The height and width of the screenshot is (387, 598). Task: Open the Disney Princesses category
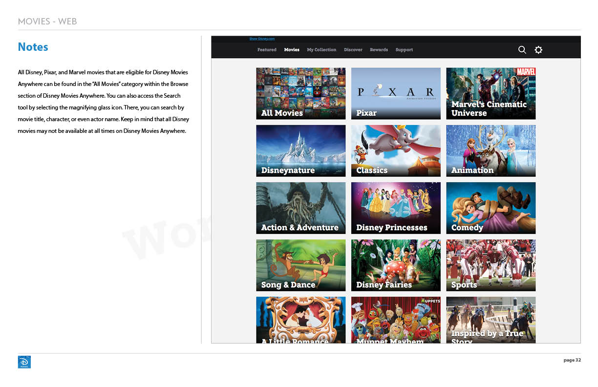coord(396,208)
